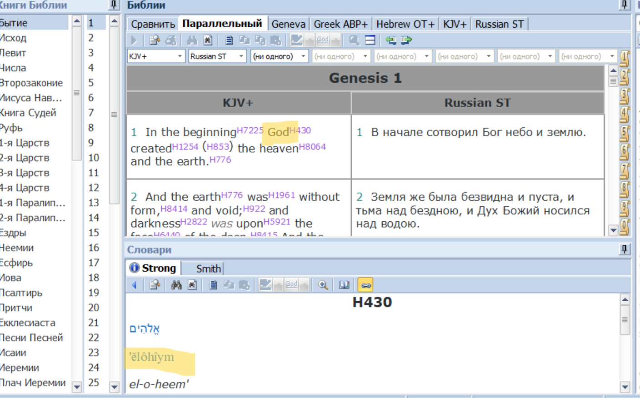640x398 pixels.
Task: Open the Russian ST tab
Action: point(500,24)
